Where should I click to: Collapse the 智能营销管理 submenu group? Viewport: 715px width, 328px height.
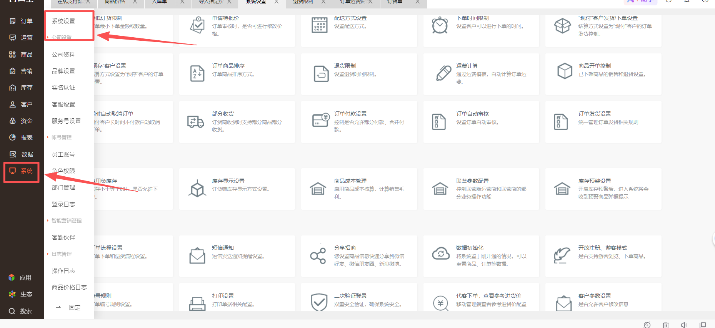tap(65, 221)
